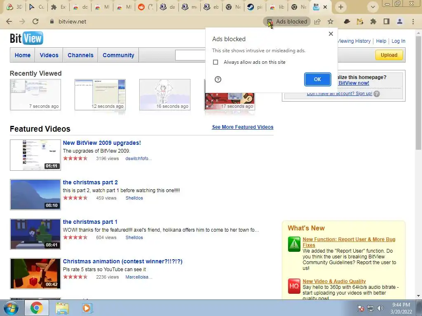Viewport: 422px width, 316px height.
Task: Open 'Christmas animation (contest winner?!!?!?)' title
Action: coord(123,261)
